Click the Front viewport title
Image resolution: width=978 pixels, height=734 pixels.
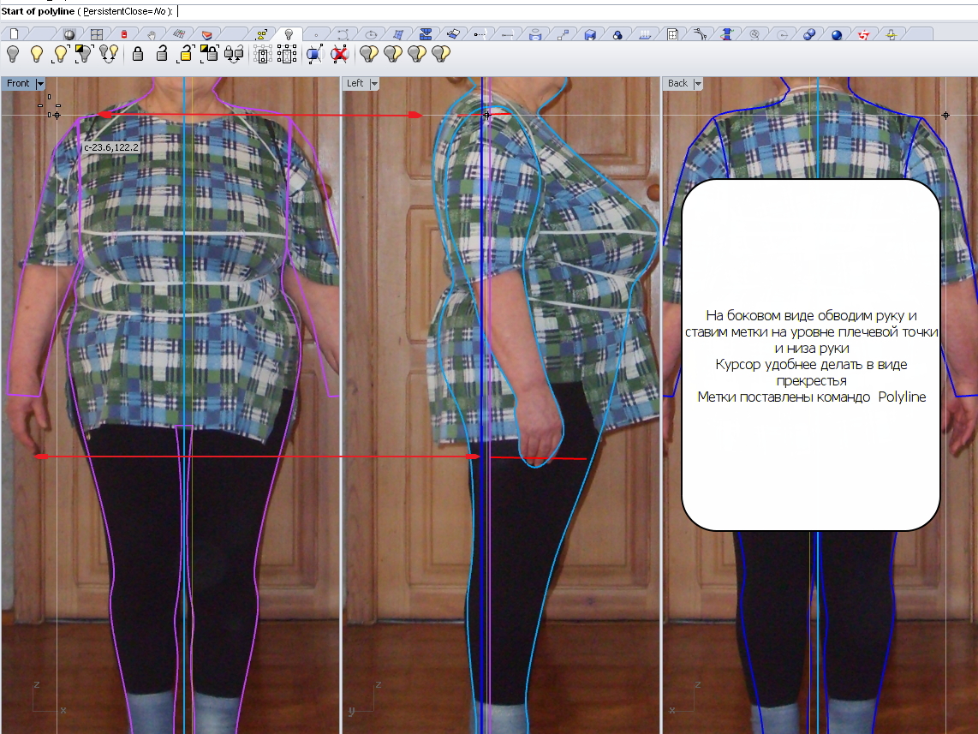pos(18,84)
